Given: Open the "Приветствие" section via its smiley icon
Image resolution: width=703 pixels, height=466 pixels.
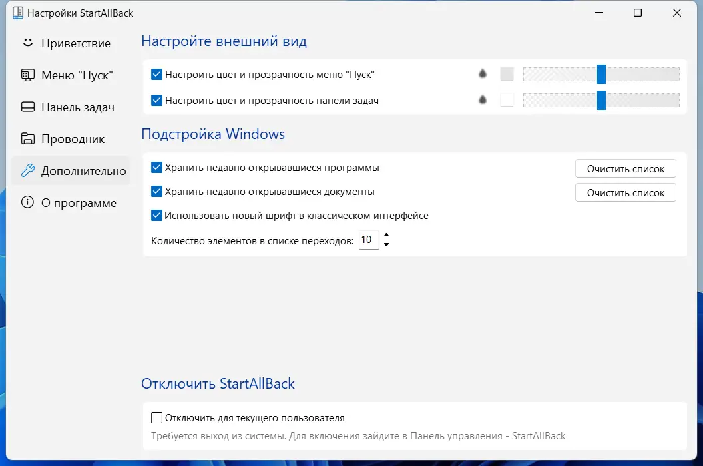Looking at the screenshot, I should click(27, 43).
